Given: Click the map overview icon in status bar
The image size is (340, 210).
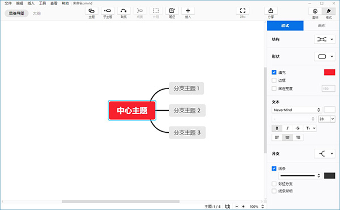Looking at the screenshot, I should click(227, 207).
